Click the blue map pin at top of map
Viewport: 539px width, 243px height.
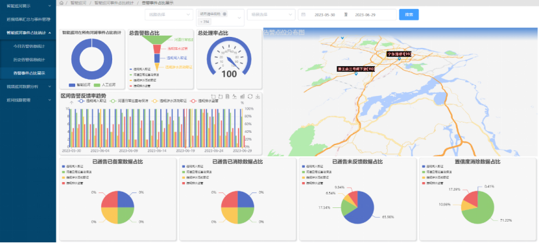(x=342, y=38)
